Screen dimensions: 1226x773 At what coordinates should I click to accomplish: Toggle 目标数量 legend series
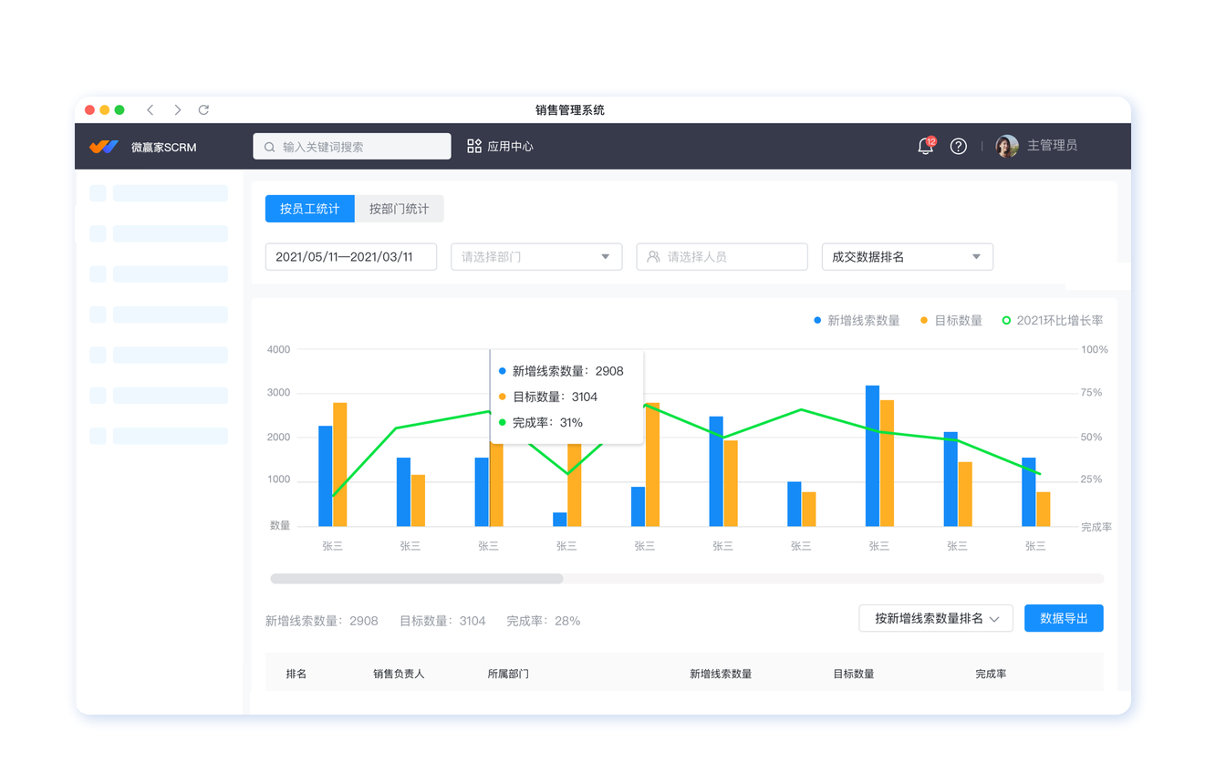click(951, 321)
